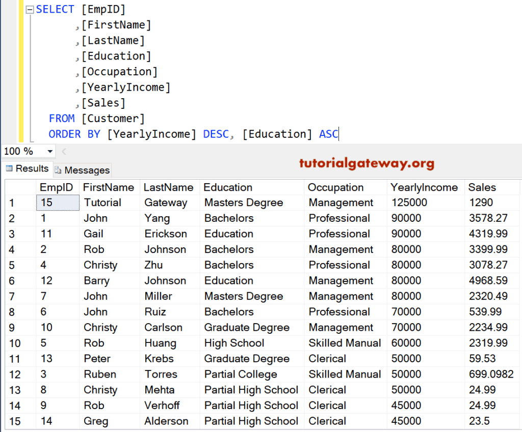Viewport: 522px width, 432px height.
Task: Place cursor after ASC in the query editor
Action: point(336,134)
